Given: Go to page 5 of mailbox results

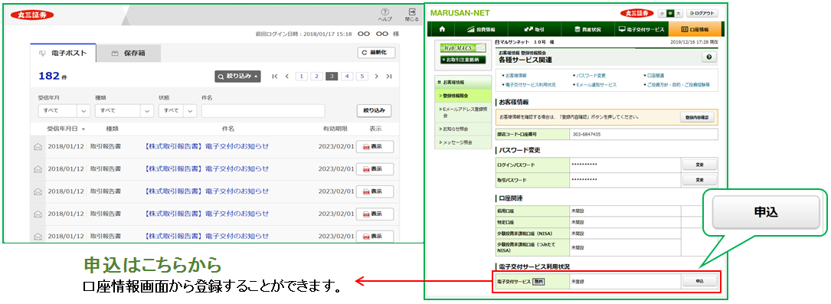Looking at the screenshot, I should [362, 77].
